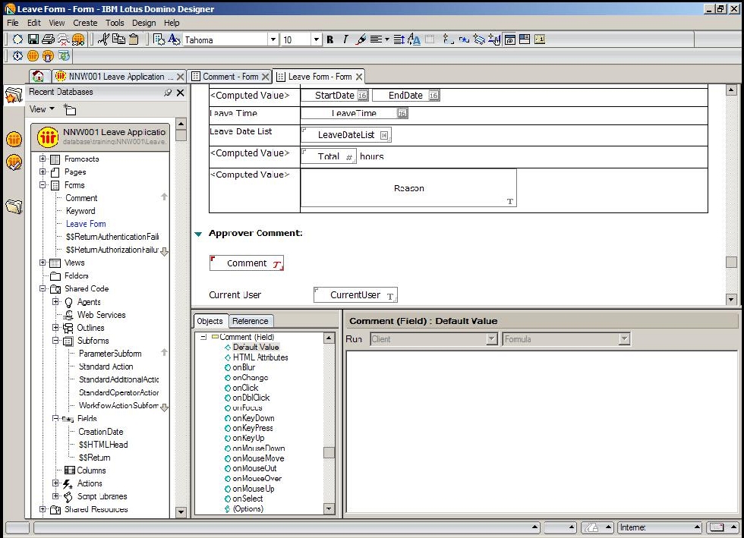The image size is (744, 538).
Task: Select the CreationDate shared field
Action: (x=100, y=432)
